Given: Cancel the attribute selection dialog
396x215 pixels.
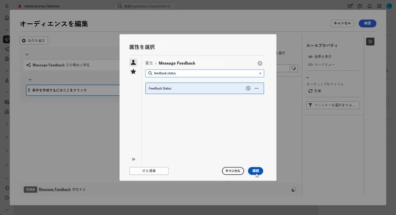Looking at the screenshot, I should pos(233,171).
